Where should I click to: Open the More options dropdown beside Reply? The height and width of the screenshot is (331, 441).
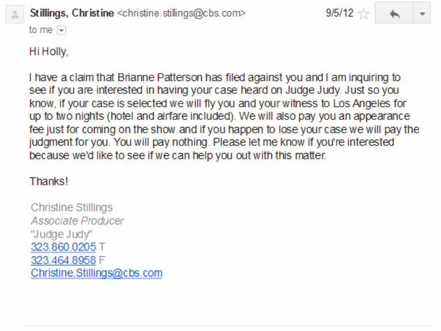(x=422, y=14)
